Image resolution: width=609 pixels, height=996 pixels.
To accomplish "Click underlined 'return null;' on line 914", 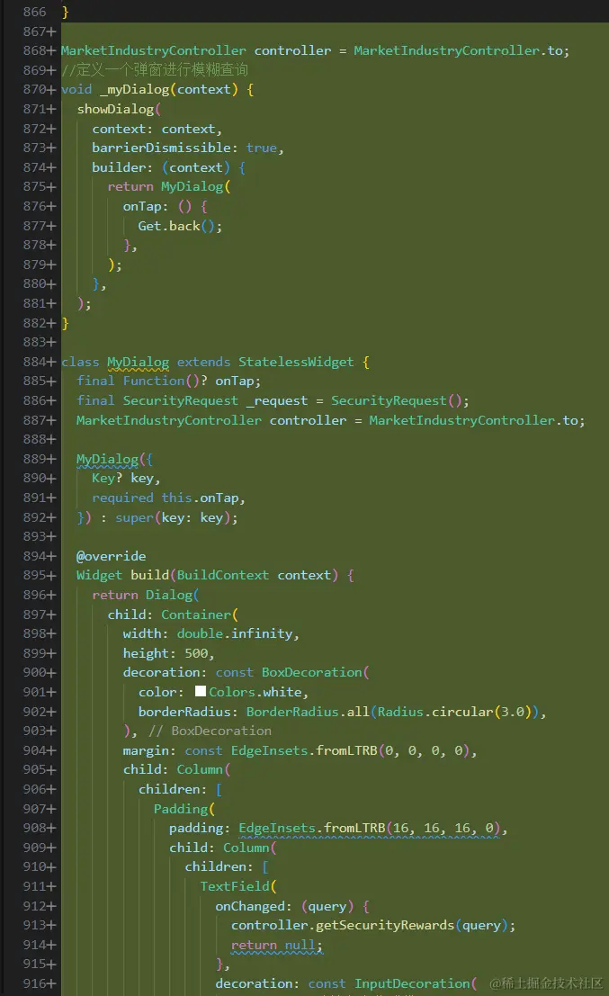I will [276, 946].
